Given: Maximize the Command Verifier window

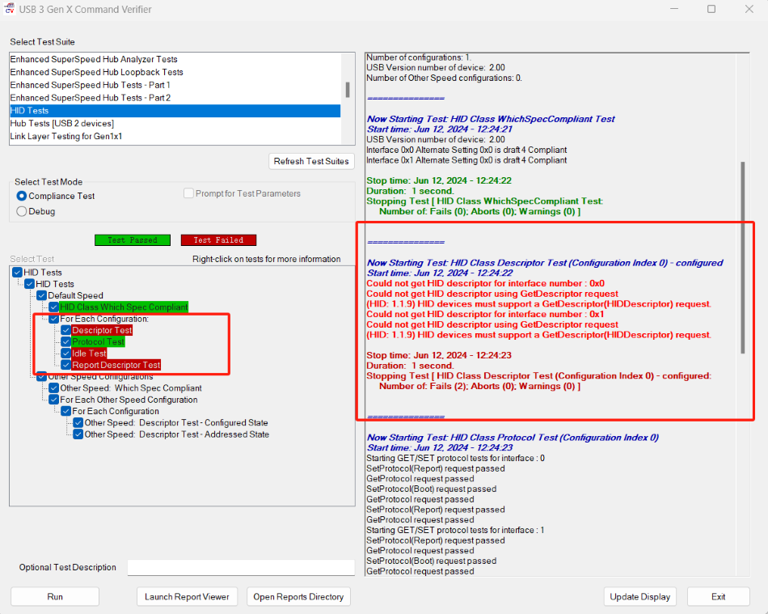Looking at the screenshot, I should tap(711, 9).
